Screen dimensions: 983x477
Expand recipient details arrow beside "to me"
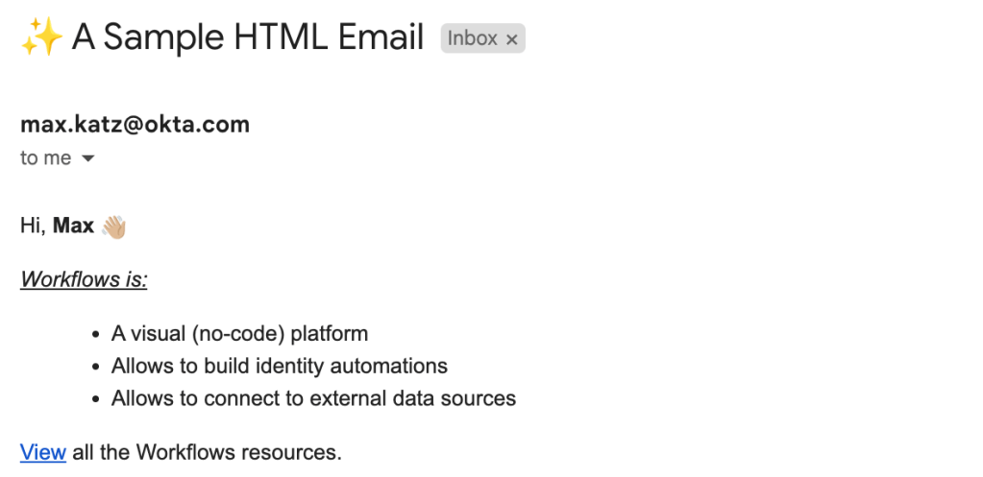click(x=87, y=158)
